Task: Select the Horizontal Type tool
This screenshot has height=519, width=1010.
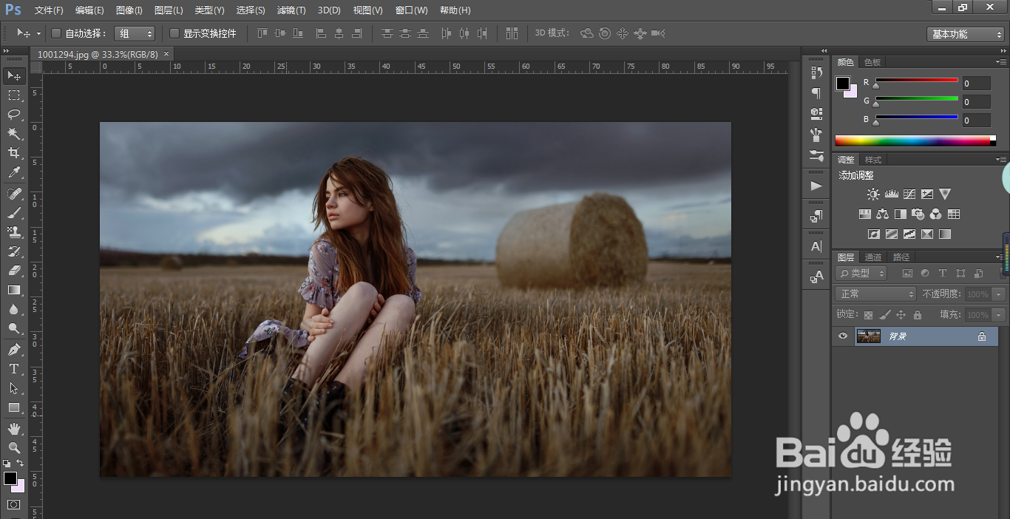Action: point(14,369)
